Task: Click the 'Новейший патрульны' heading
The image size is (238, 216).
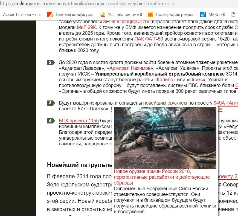Action: 80,165
